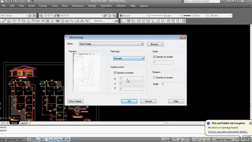Click Help button in Attach Image dialog
The height and width of the screenshot is (142, 252).
[176, 101]
